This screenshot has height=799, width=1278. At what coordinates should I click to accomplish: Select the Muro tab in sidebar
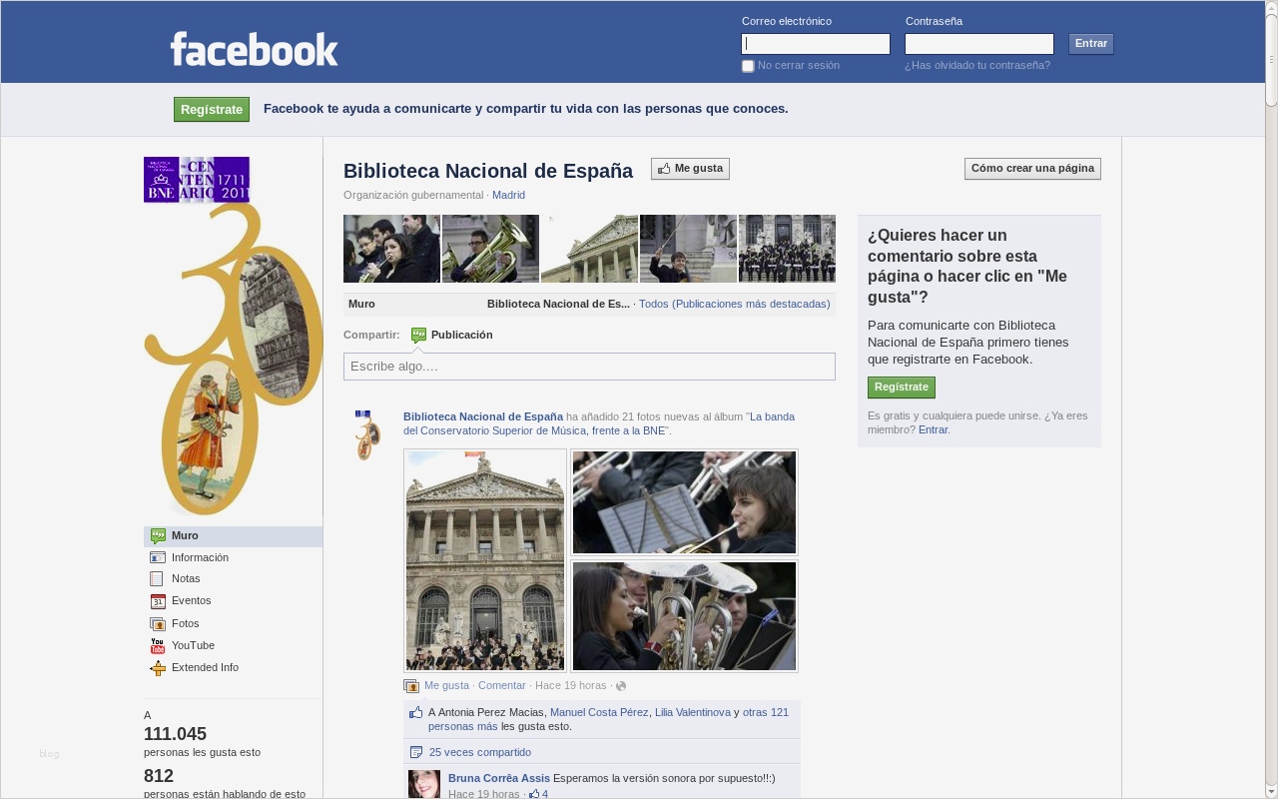233,536
